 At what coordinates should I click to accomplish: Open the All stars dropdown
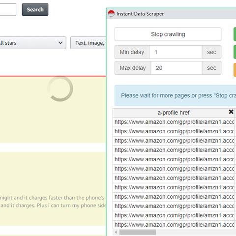33,43
